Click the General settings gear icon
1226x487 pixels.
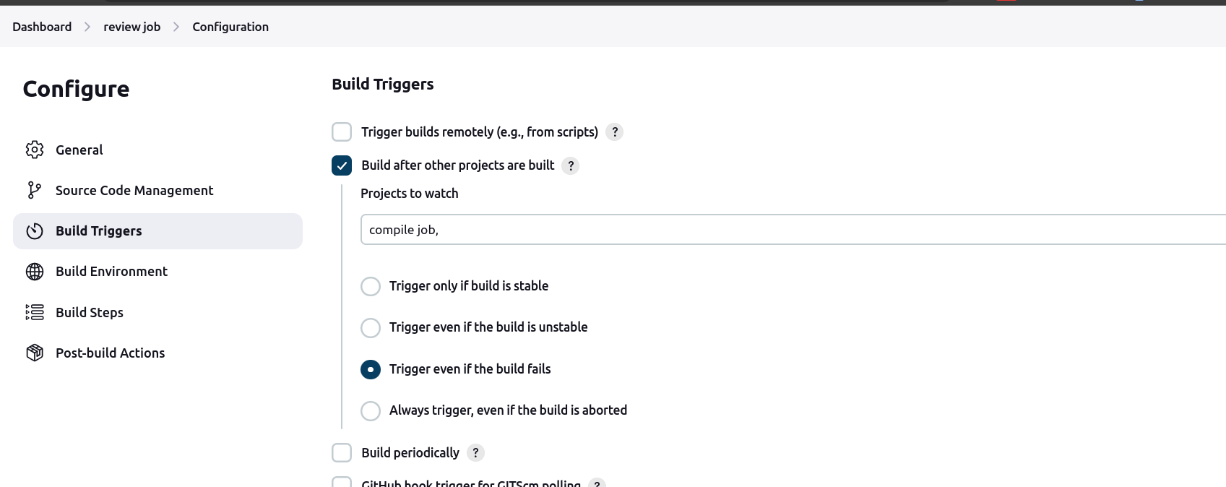click(x=34, y=150)
